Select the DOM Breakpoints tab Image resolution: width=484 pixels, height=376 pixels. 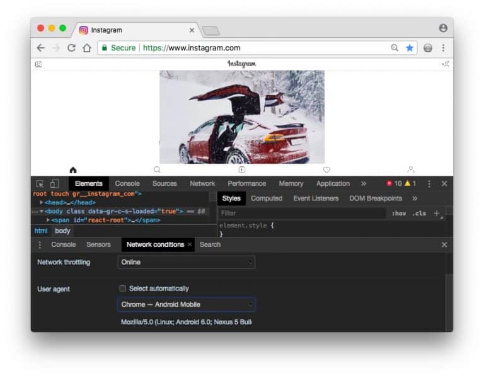[376, 198]
